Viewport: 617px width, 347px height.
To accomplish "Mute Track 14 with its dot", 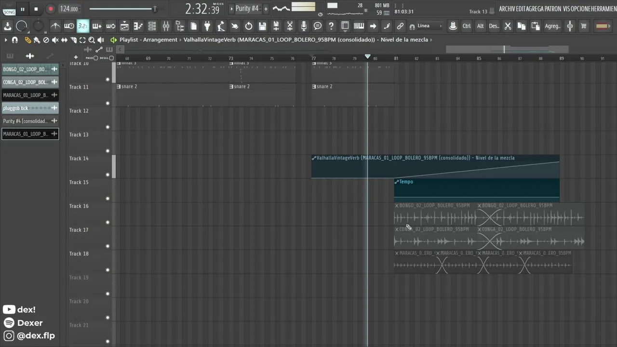I will [x=107, y=174].
